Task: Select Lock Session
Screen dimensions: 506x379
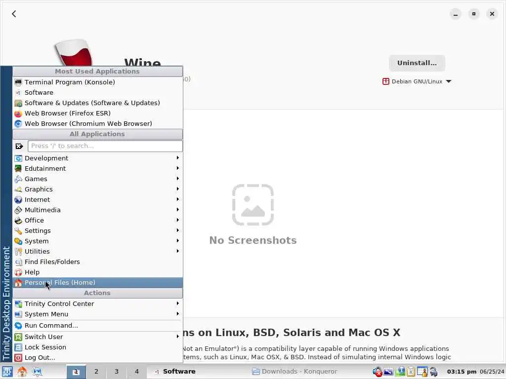Action: [97, 347]
